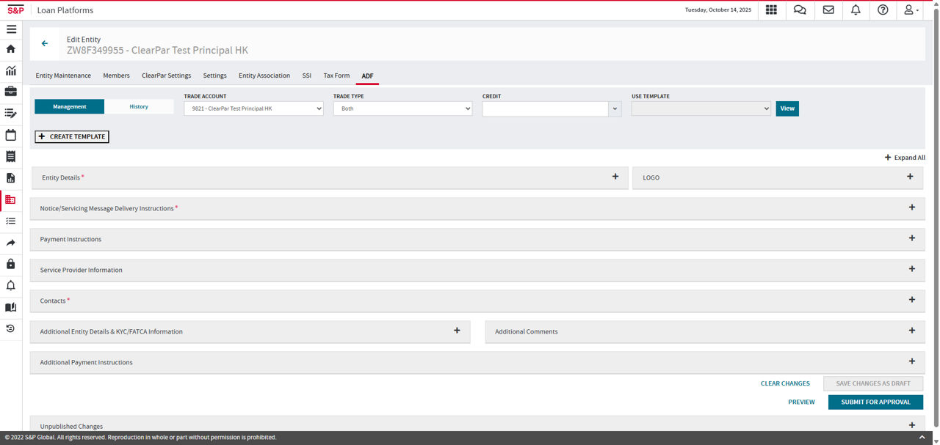Open the apps grid launcher
This screenshot has width=940, height=445.
[x=771, y=10]
